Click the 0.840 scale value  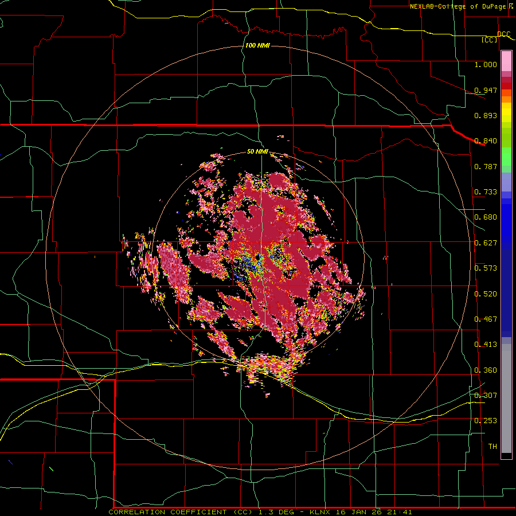[x=486, y=141]
